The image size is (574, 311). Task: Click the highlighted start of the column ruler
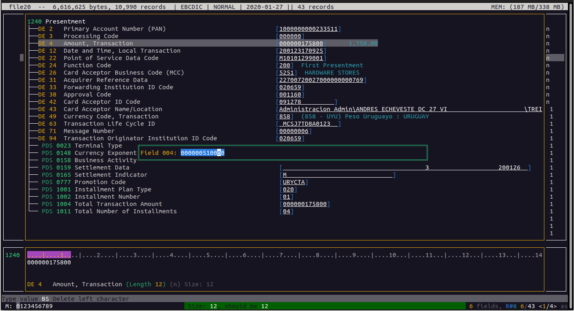coord(49,255)
